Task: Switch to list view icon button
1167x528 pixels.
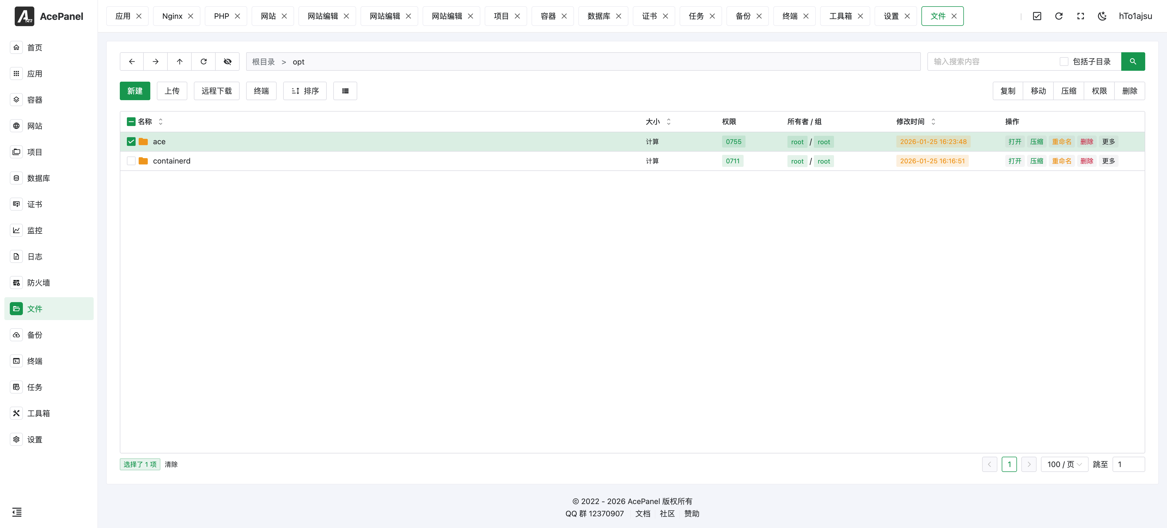Action: pos(345,91)
